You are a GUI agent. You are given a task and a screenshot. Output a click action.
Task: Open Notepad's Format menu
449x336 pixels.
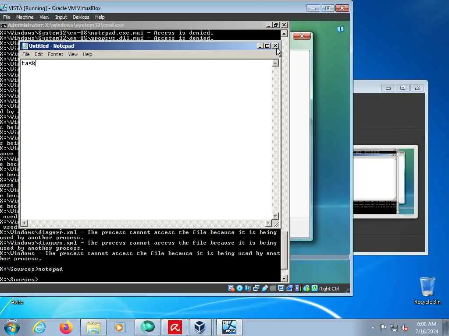click(x=55, y=54)
